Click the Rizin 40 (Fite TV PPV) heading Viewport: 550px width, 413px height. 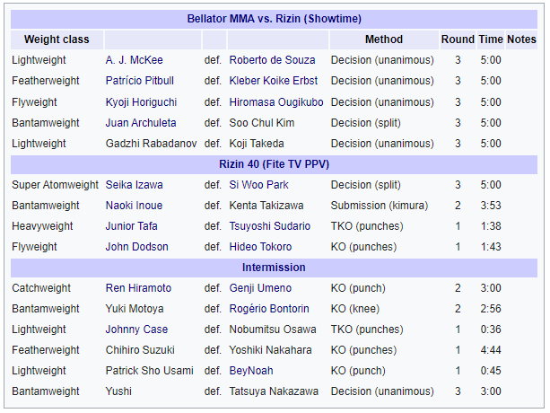(x=274, y=163)
